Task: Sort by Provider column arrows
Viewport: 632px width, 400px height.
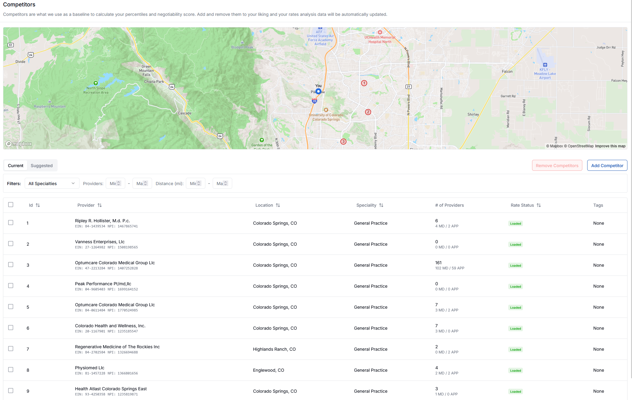Action: coord(100,205)
